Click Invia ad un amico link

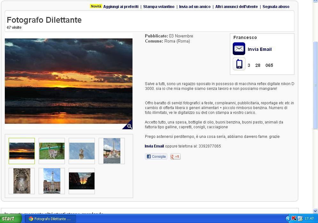point(195,6)
